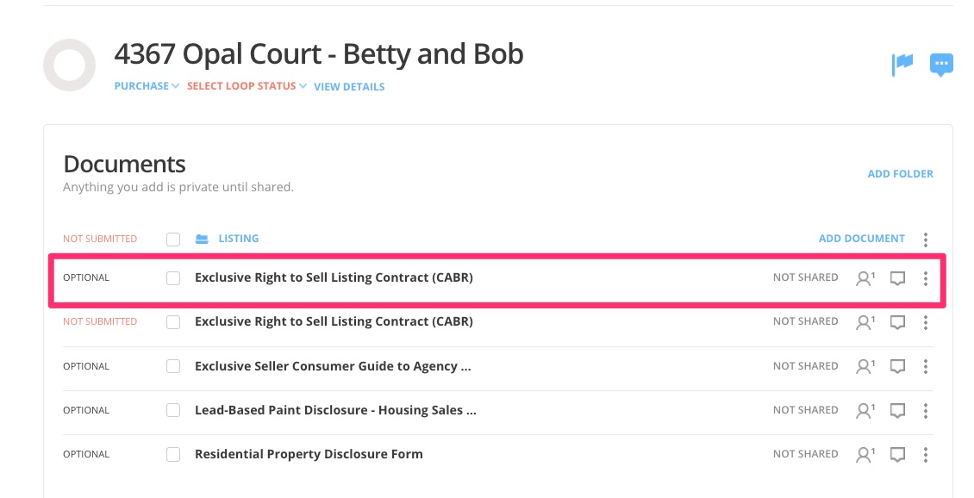The width and height of the screenshot is (974, 498).
Task: Click the Add Folder link
Action: (900, 174)
